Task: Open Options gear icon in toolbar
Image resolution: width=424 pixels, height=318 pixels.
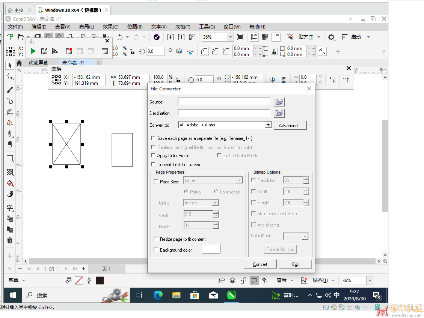Action: pyautogui.click(x=331, y=37)
